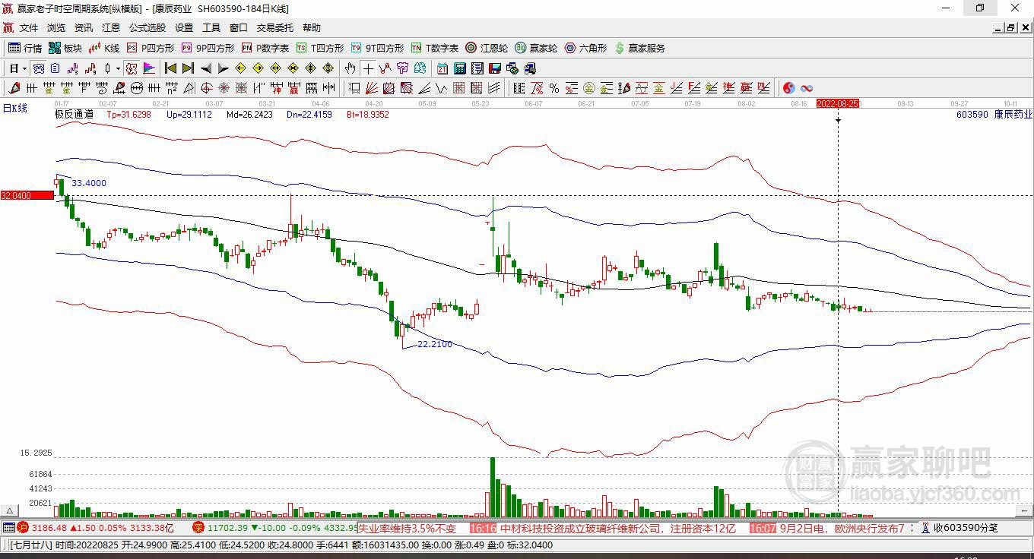Screen dimensions: 1034x559
Task: Click the 日K线 label
Action: [14, 109]
